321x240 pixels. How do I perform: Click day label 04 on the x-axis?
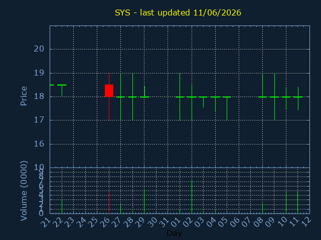tap(212, 222)
